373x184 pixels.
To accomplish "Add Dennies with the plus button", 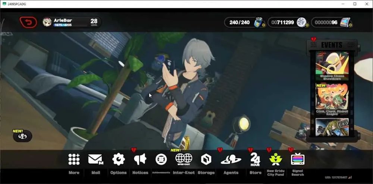I will click(307, 25).
